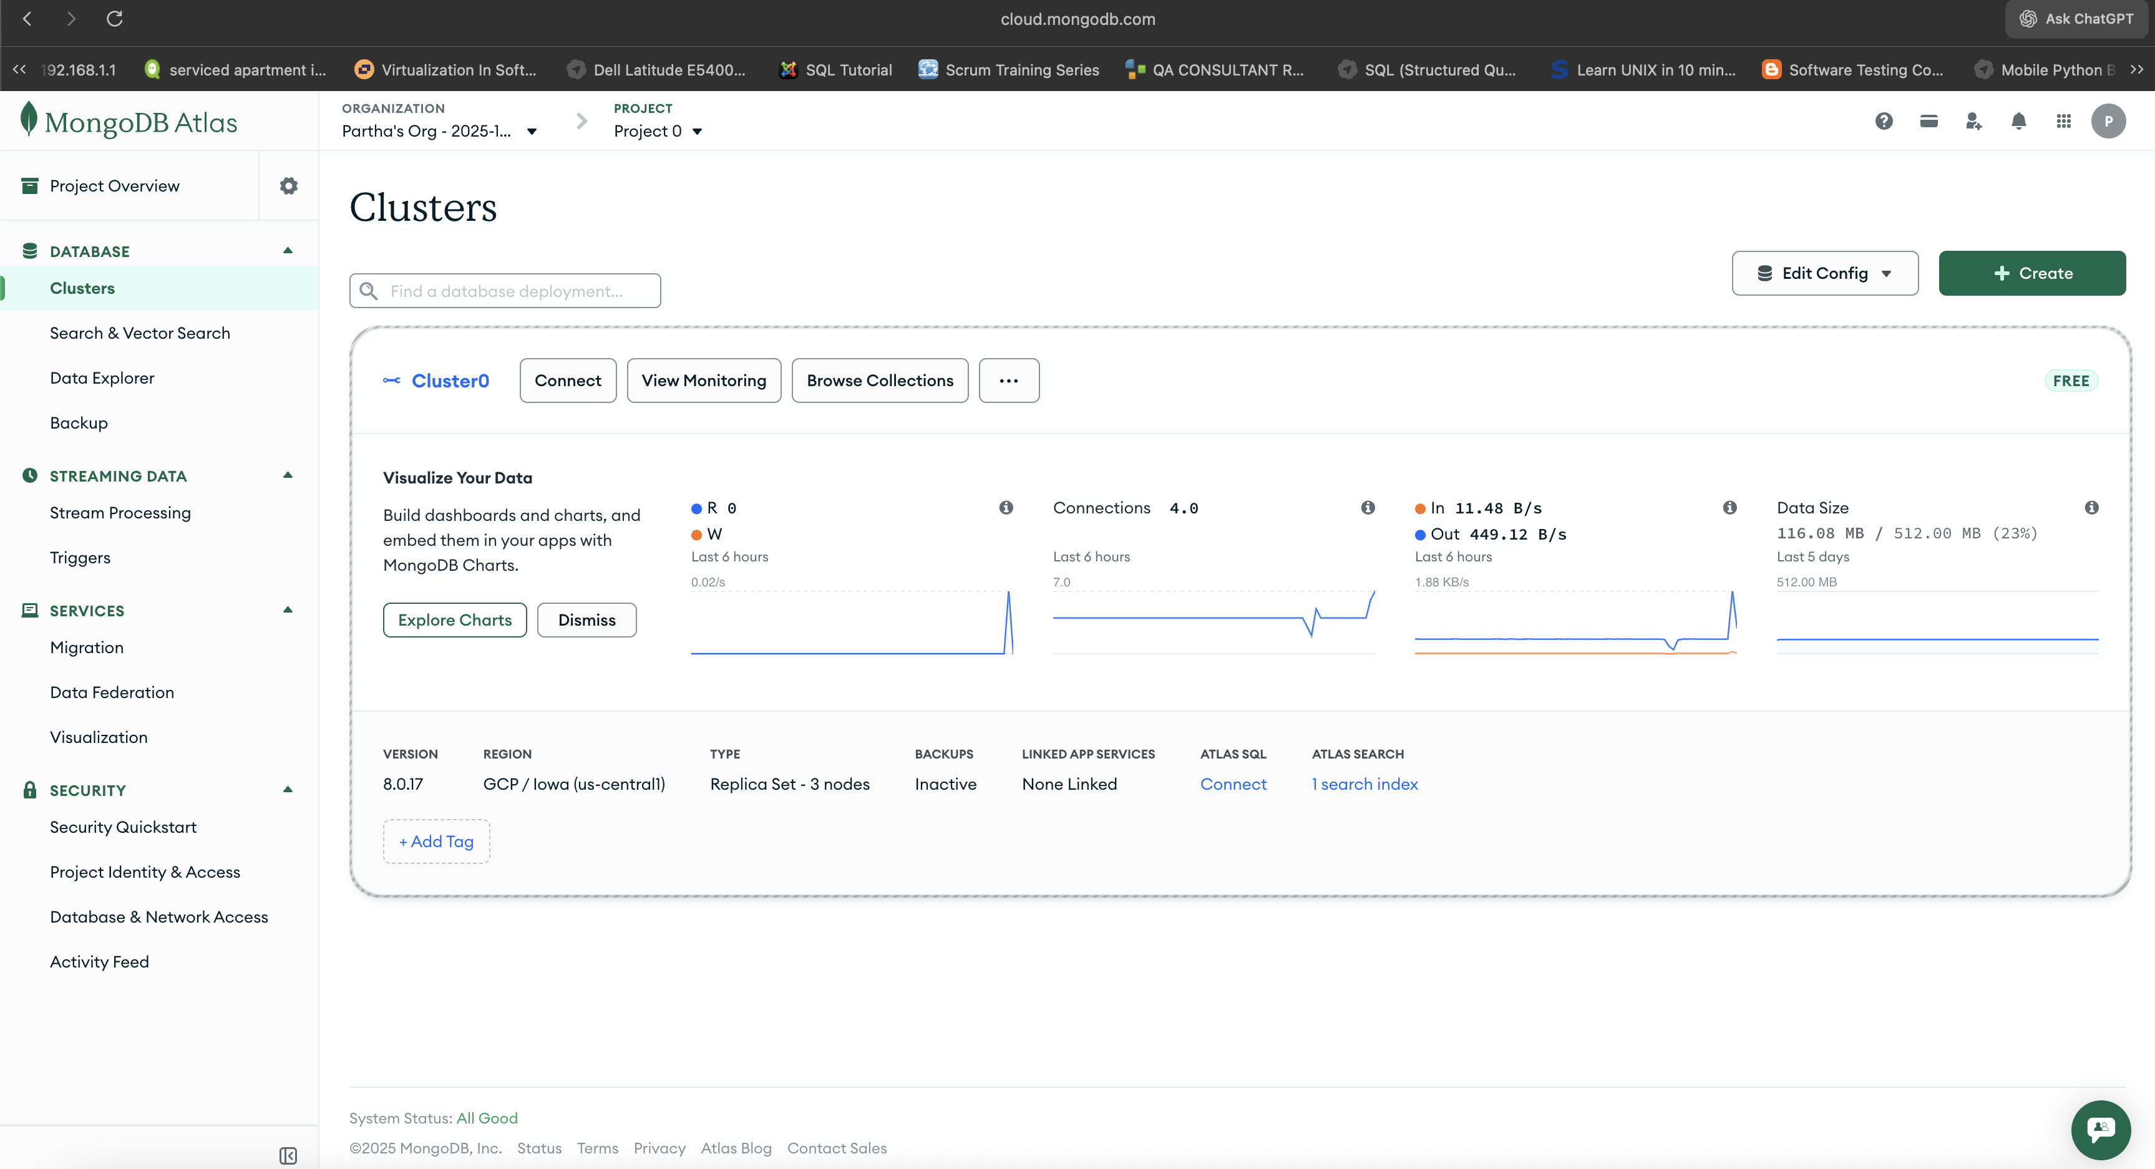Open the billing card icon

[x=1929, y=121]
